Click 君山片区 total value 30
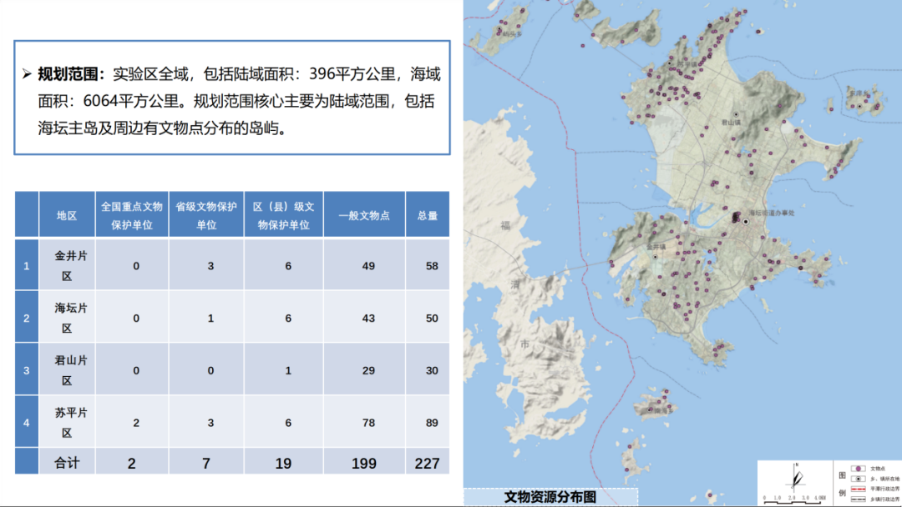The height and width of the screenshot is (507, 902). (x=432, y=370)
